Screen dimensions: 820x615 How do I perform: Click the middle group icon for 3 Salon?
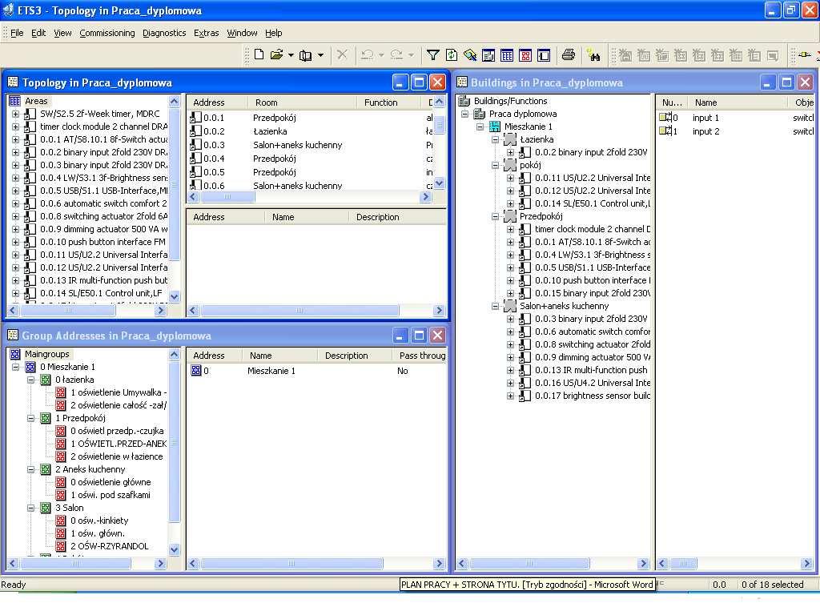tap(46, 508)
